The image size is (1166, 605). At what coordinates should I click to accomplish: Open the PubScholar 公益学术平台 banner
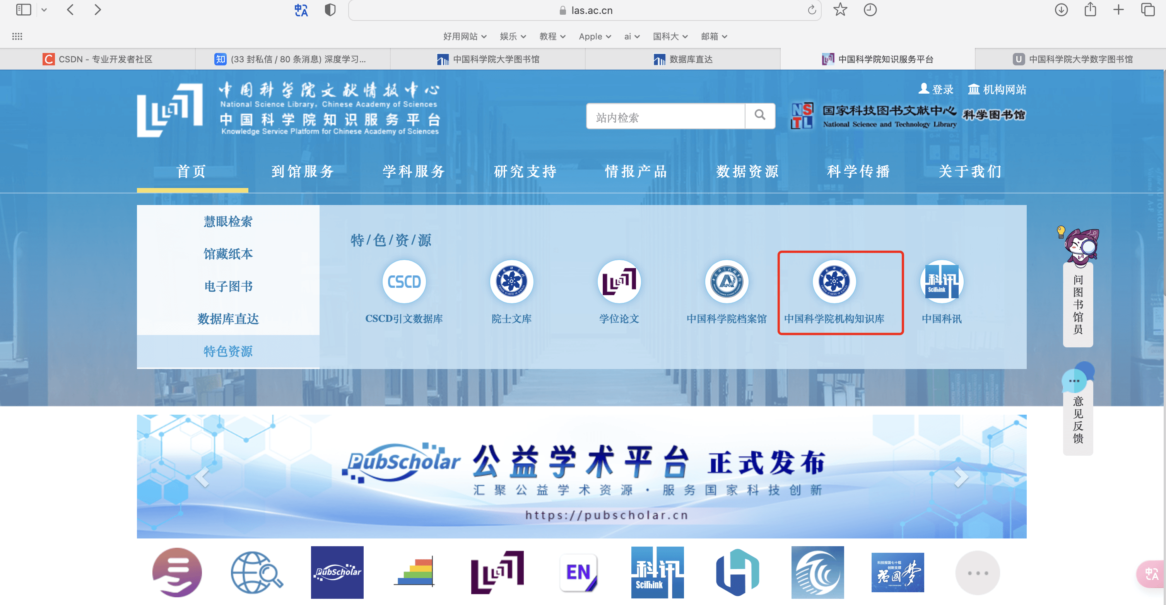(581, 477)
